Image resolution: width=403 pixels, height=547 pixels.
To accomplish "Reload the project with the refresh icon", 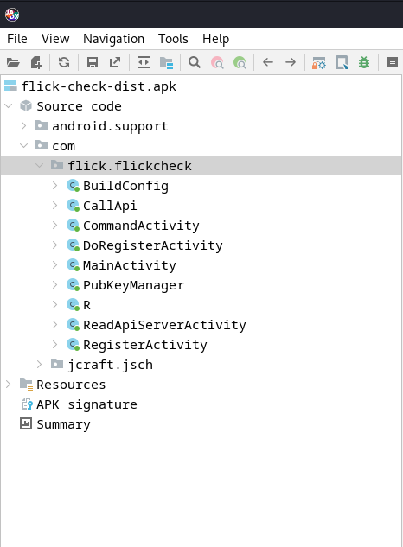I will pos(64,62).
